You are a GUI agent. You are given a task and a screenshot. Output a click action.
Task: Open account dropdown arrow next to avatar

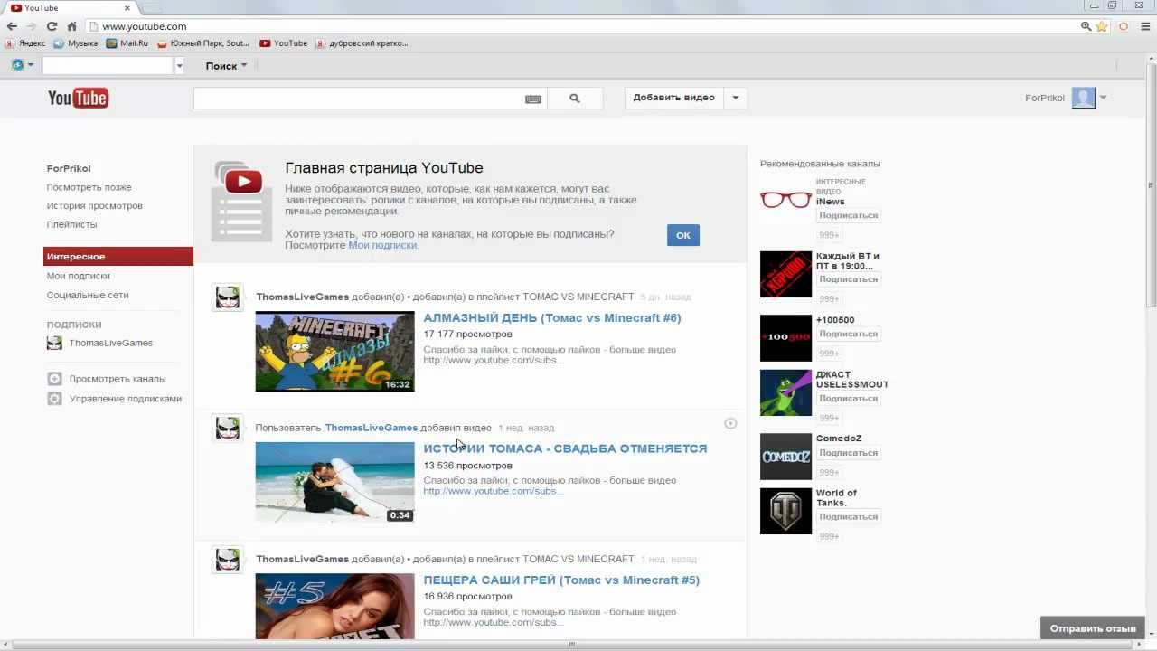point(1103,98)
